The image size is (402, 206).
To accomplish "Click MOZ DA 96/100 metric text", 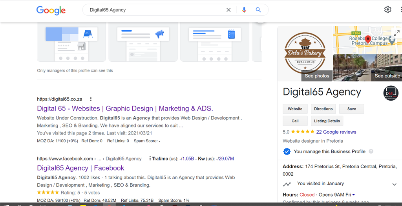I will 58,200.
